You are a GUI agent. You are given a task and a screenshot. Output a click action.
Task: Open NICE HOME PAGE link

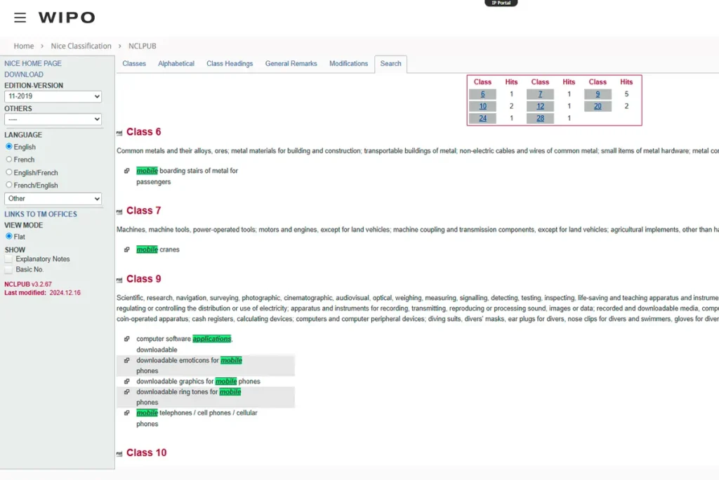tap(33, 63)
